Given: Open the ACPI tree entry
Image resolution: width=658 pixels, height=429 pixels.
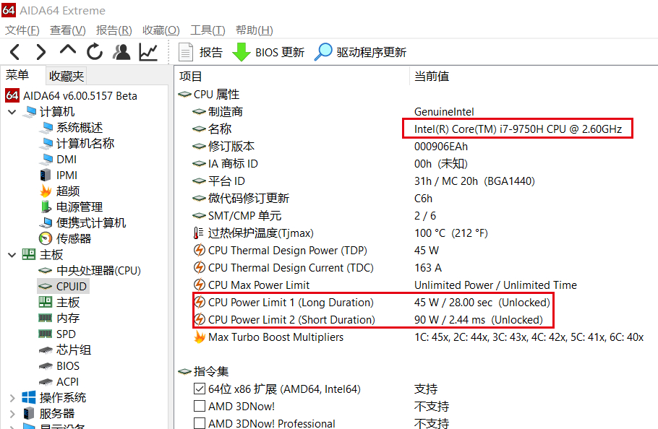Looking at the screenshot, I should (67, 382).
